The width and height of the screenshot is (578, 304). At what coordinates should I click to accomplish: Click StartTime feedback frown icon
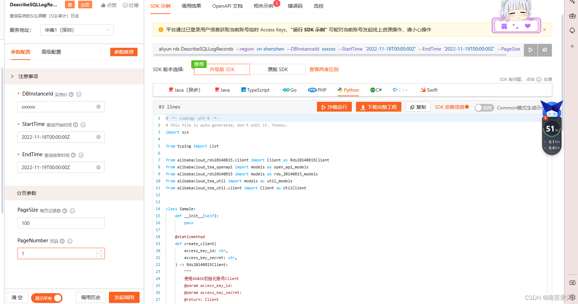(x=83, y=125)
